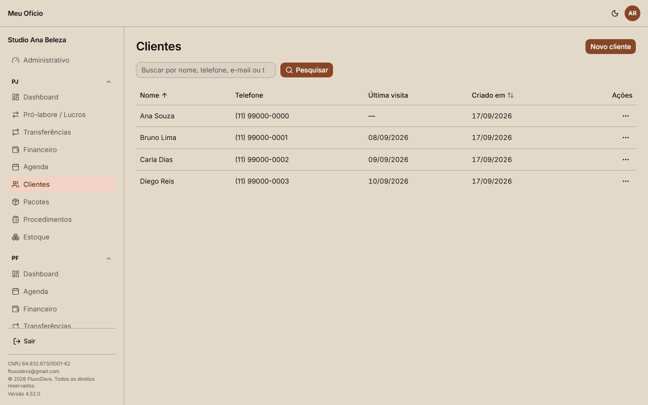Click the Sair logout icon
Screen dimensions: 648x405
tap(17, 341)
